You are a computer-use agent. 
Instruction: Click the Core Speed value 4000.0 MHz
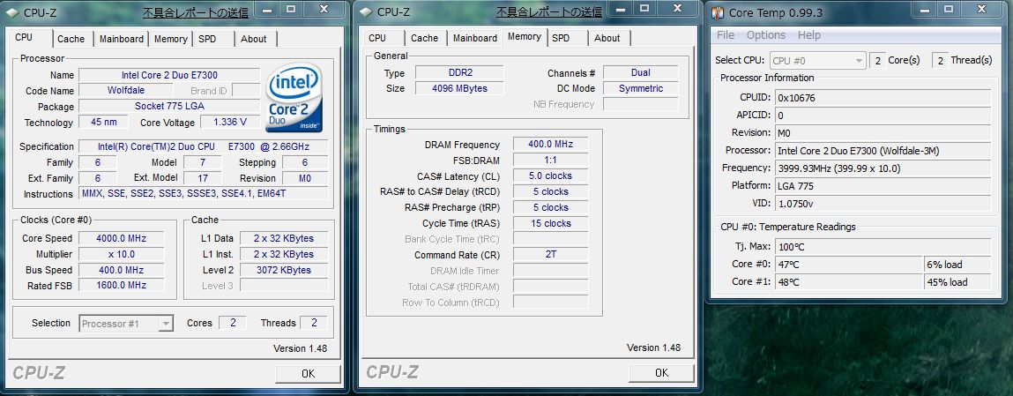pyautogui.click(x=122, y=238)
